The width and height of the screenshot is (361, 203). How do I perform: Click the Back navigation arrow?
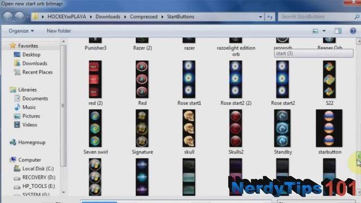(7, 16)
